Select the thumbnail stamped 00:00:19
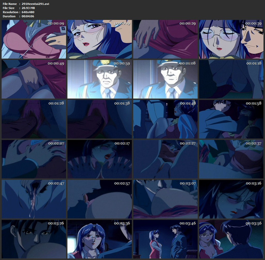Viewport: 265px width, 260px height. tap(99, 39)
